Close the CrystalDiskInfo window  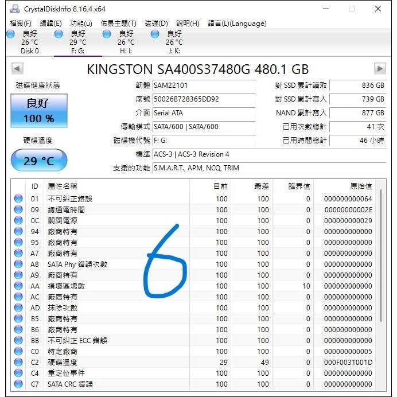point(378,9)
